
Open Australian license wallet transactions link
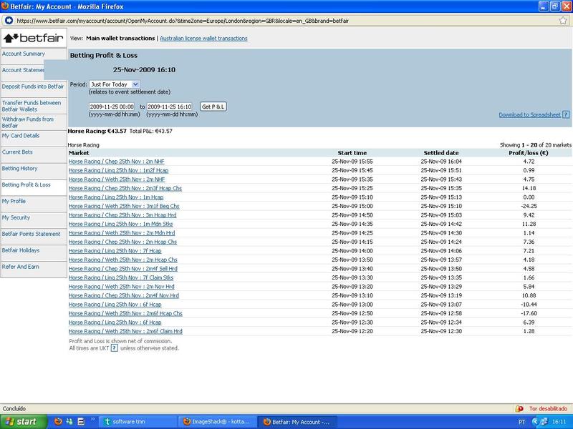point(203,39)
